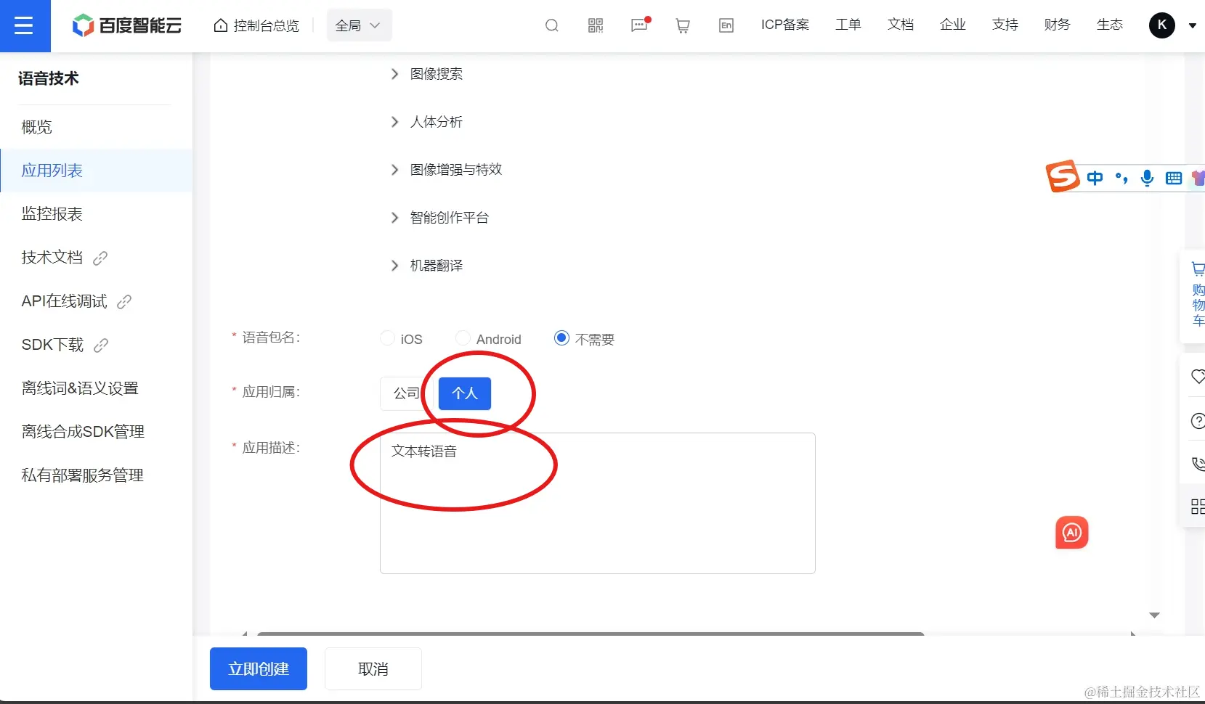Screen dimensions: 1205x704
Task: Click link icon beside SDK下载
Action: coord(101,345)
